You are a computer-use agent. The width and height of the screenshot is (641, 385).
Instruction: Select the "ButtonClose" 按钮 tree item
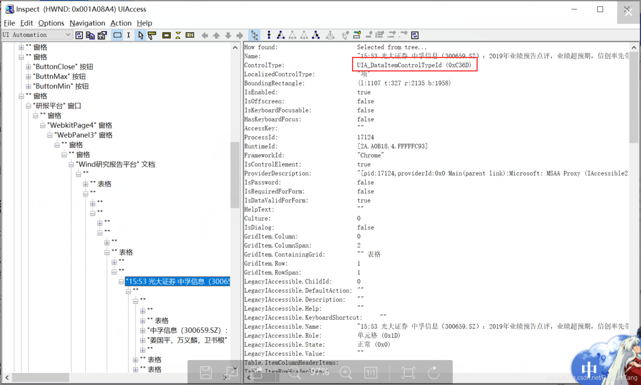pyautogui.click(x=63, y=67)
